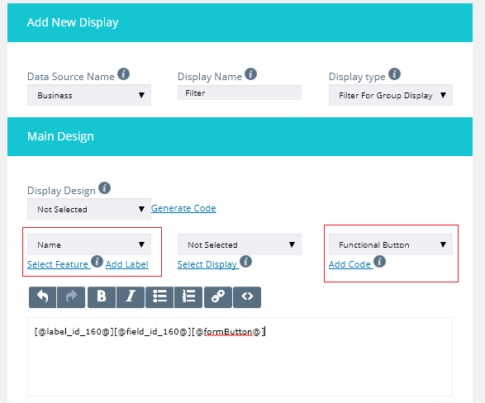Insert a numbered list
Screen dimensions: 485x403
pos(188,297)
